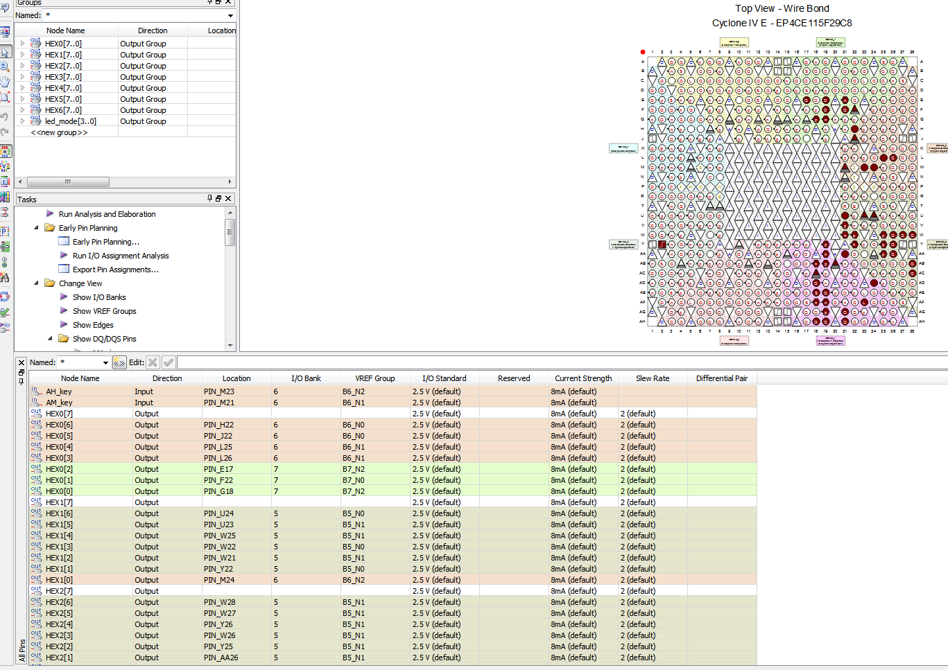Screen dimensions: 948x670
Task: Pick the Hand pan tool
Action: pos(6,82)
